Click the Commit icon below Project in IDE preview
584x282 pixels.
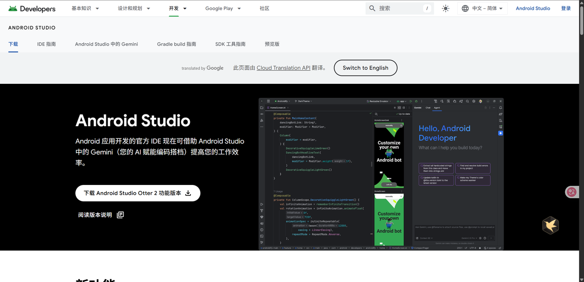(x=262, y=114)
